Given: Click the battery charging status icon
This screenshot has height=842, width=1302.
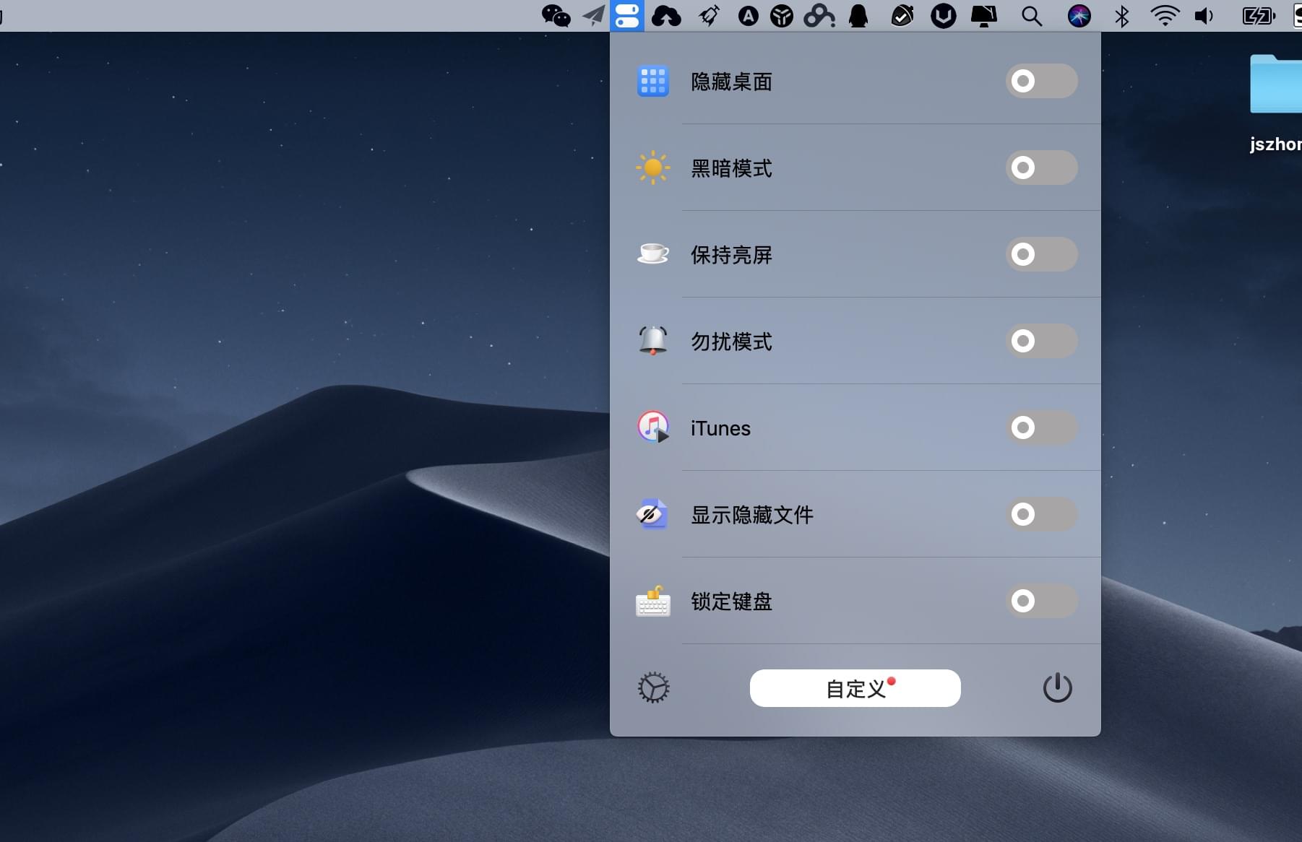Looking at the screenshot, I should pyautogui.click(x=1258, y=16).
